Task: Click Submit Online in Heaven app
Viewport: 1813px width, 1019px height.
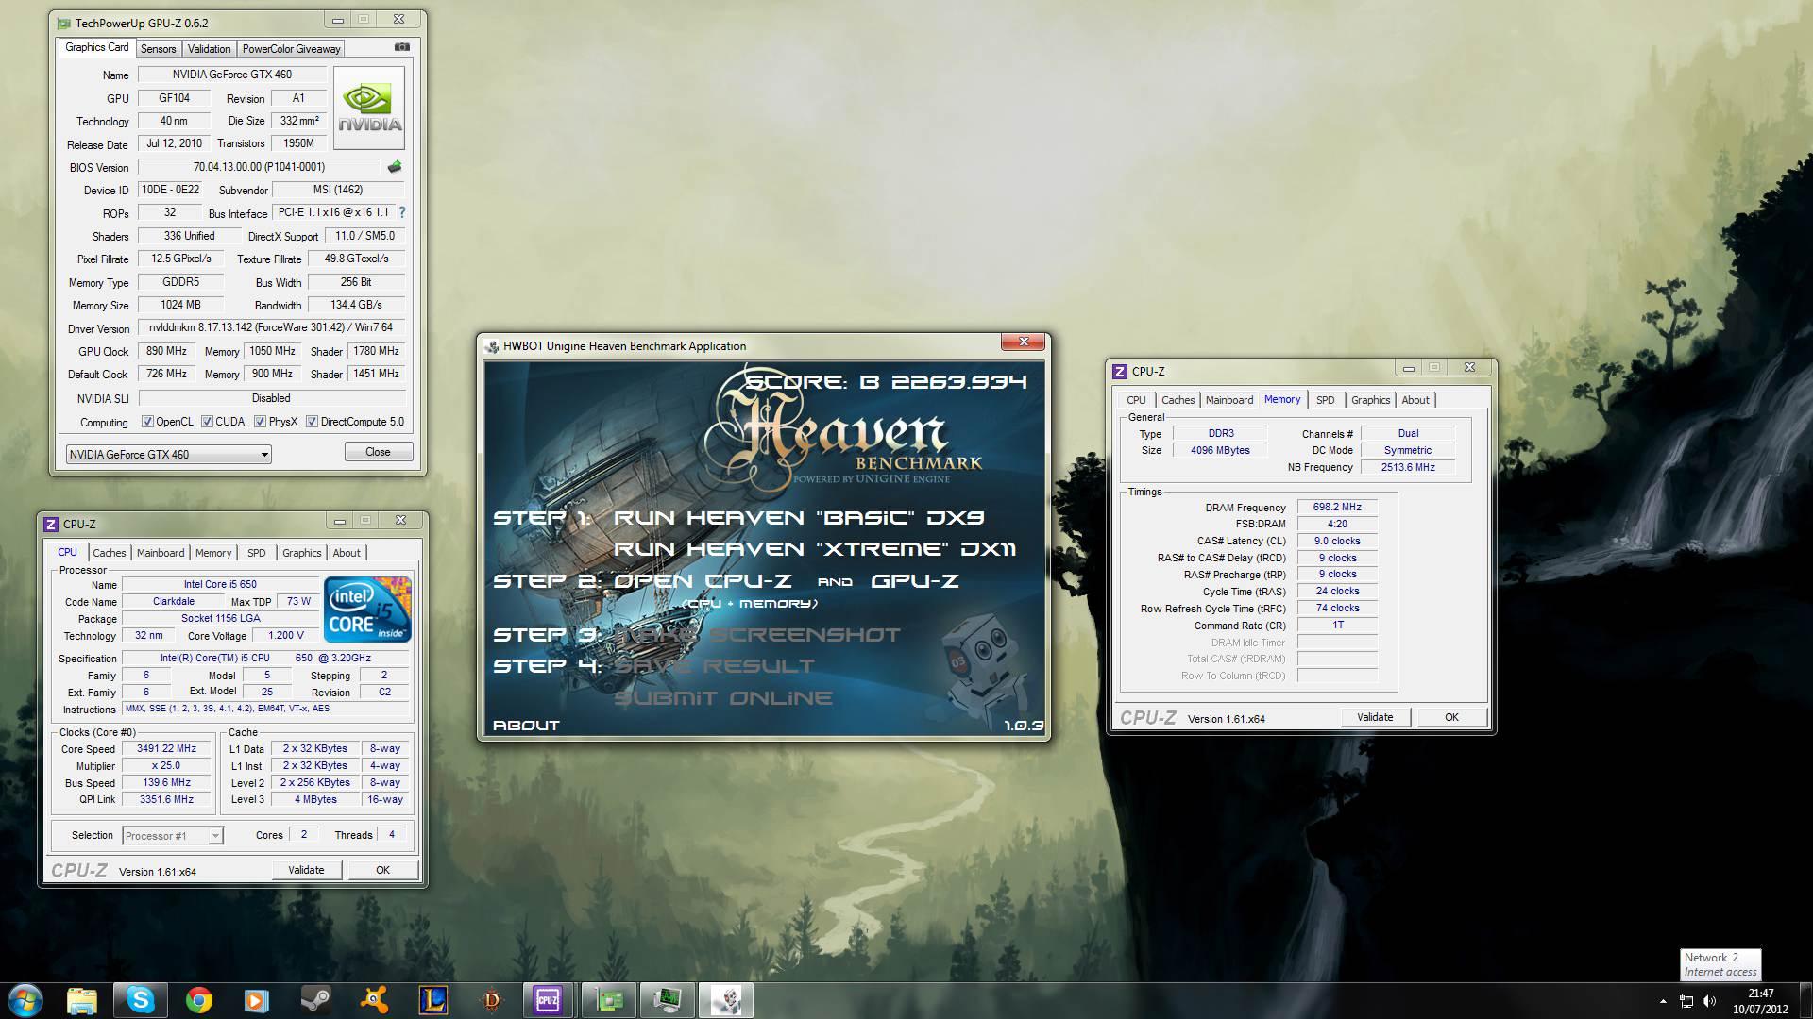Action: tap(723, 698)
